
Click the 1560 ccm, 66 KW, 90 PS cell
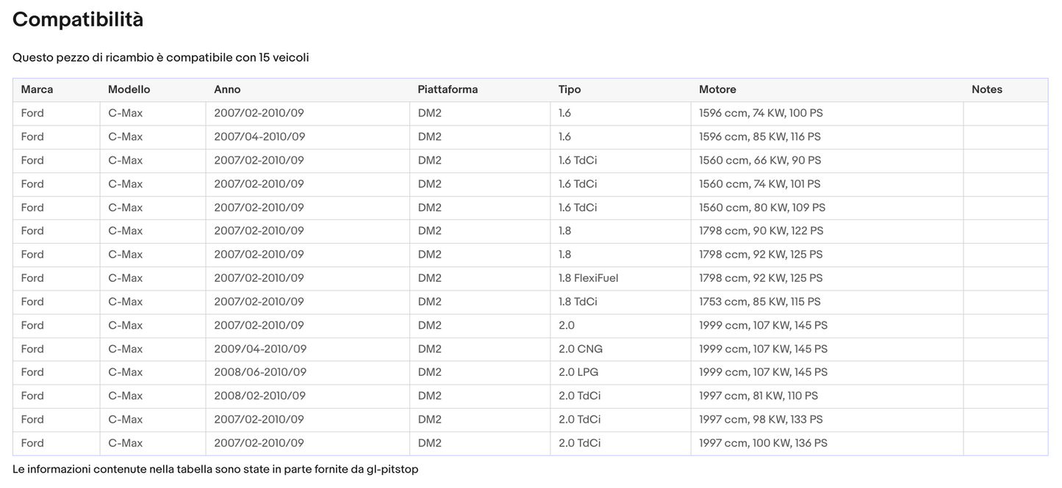click(x=760, y=160)
